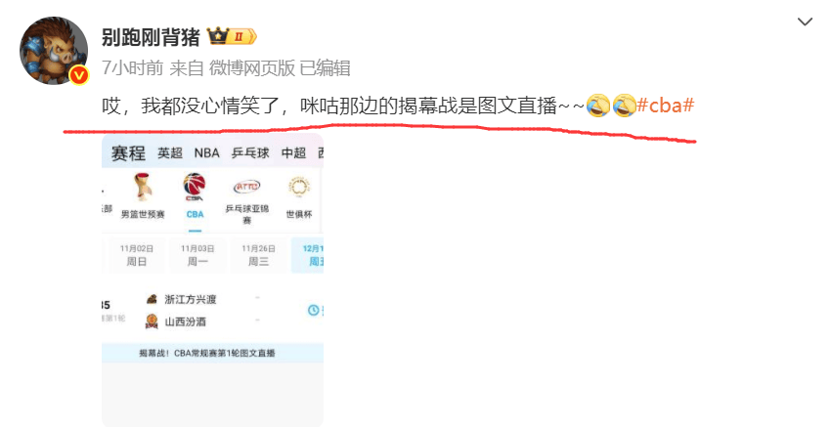Click the orange V verification badge
Screen dimensions: 831x427
tap(79, 76)
